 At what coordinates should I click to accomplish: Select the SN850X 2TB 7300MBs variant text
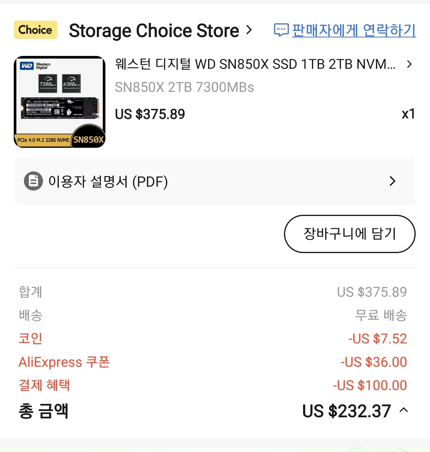184,87
